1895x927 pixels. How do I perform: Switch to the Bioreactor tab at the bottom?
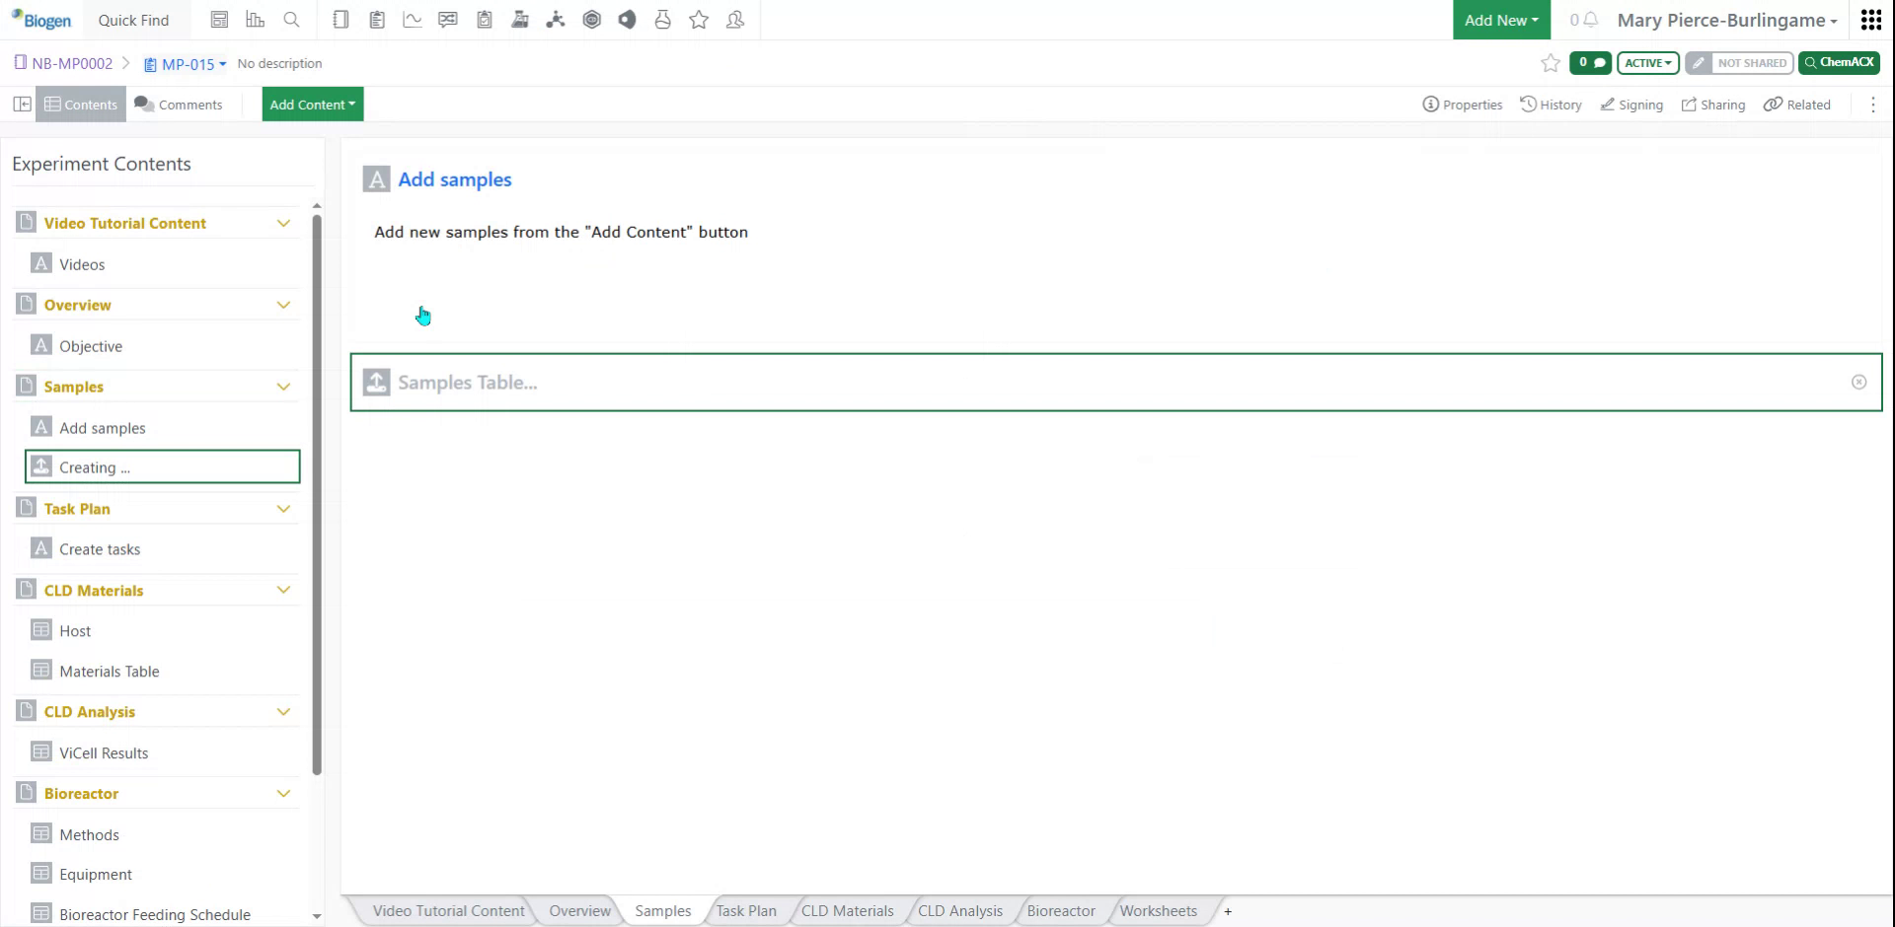(x=1061, y=910)
